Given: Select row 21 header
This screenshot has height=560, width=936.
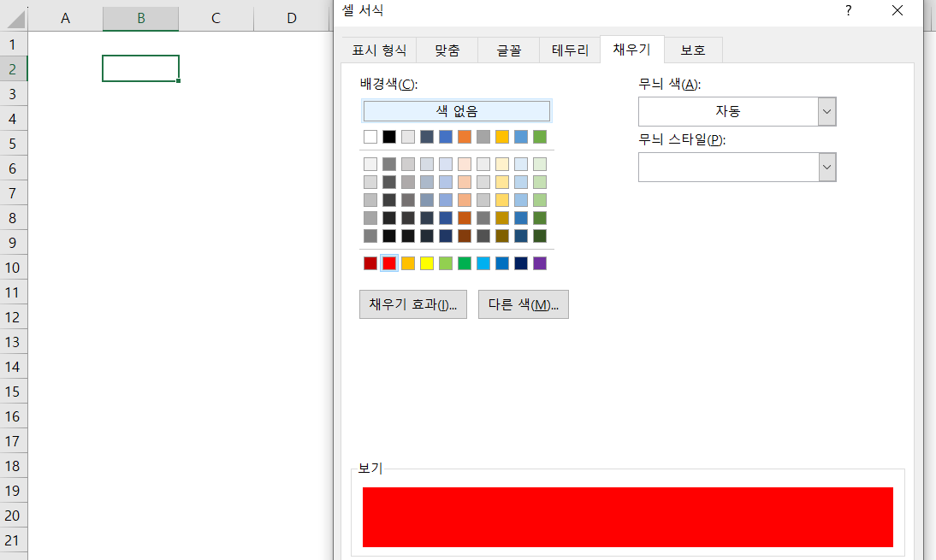Looking at the screenshot, I should (x=13, y=540).
